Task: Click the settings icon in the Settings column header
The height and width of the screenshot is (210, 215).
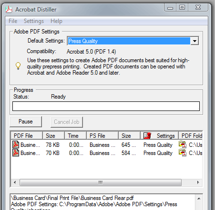Action: pyautogui.click(x=147, y=135)
